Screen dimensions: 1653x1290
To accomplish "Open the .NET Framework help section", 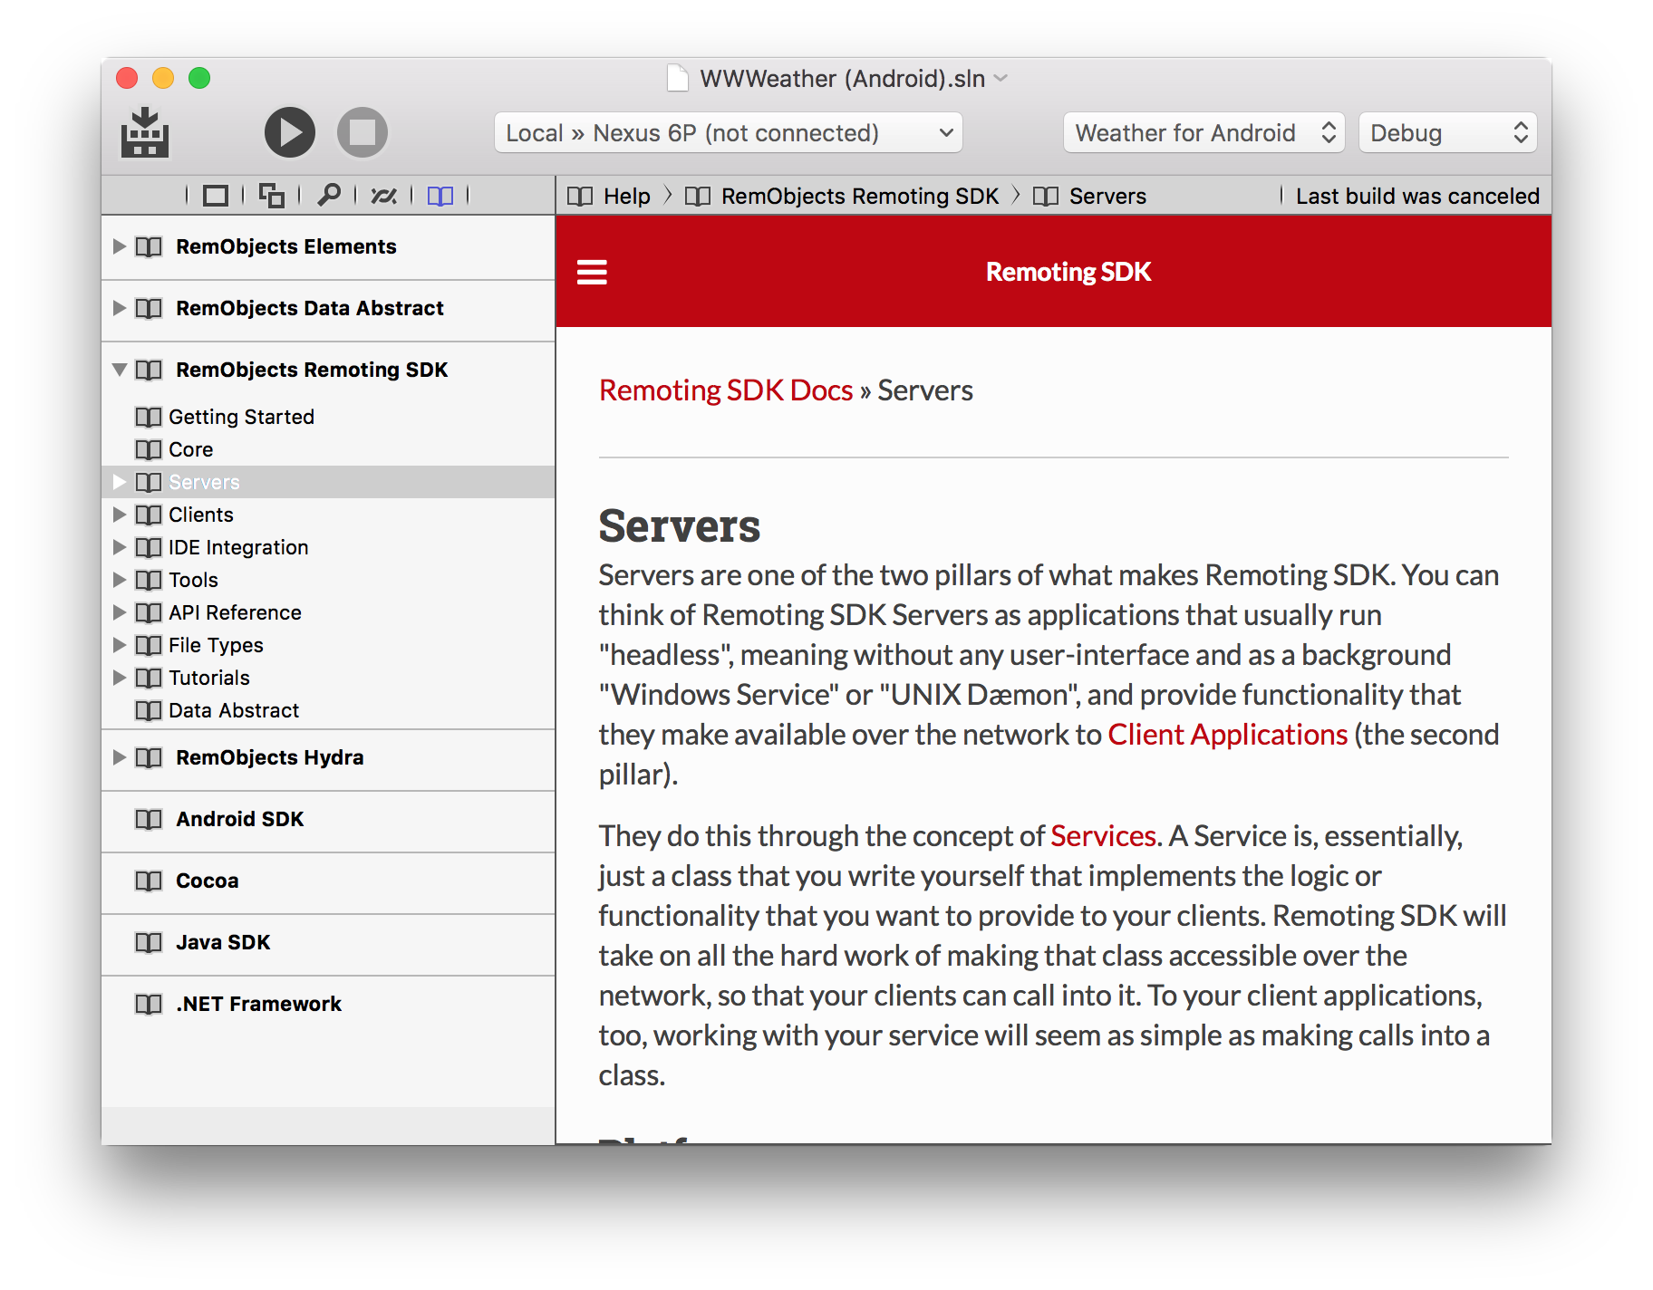I will tap(258, 1004).
